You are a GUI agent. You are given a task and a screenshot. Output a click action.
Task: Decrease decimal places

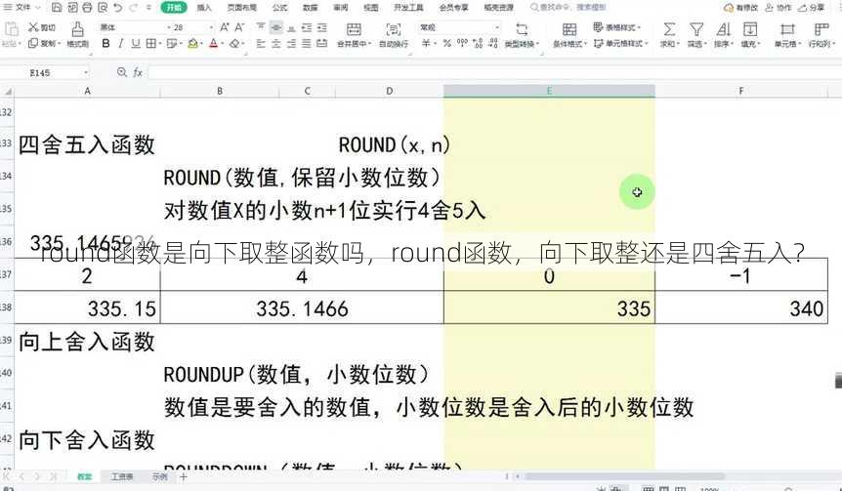coord(493,44)
